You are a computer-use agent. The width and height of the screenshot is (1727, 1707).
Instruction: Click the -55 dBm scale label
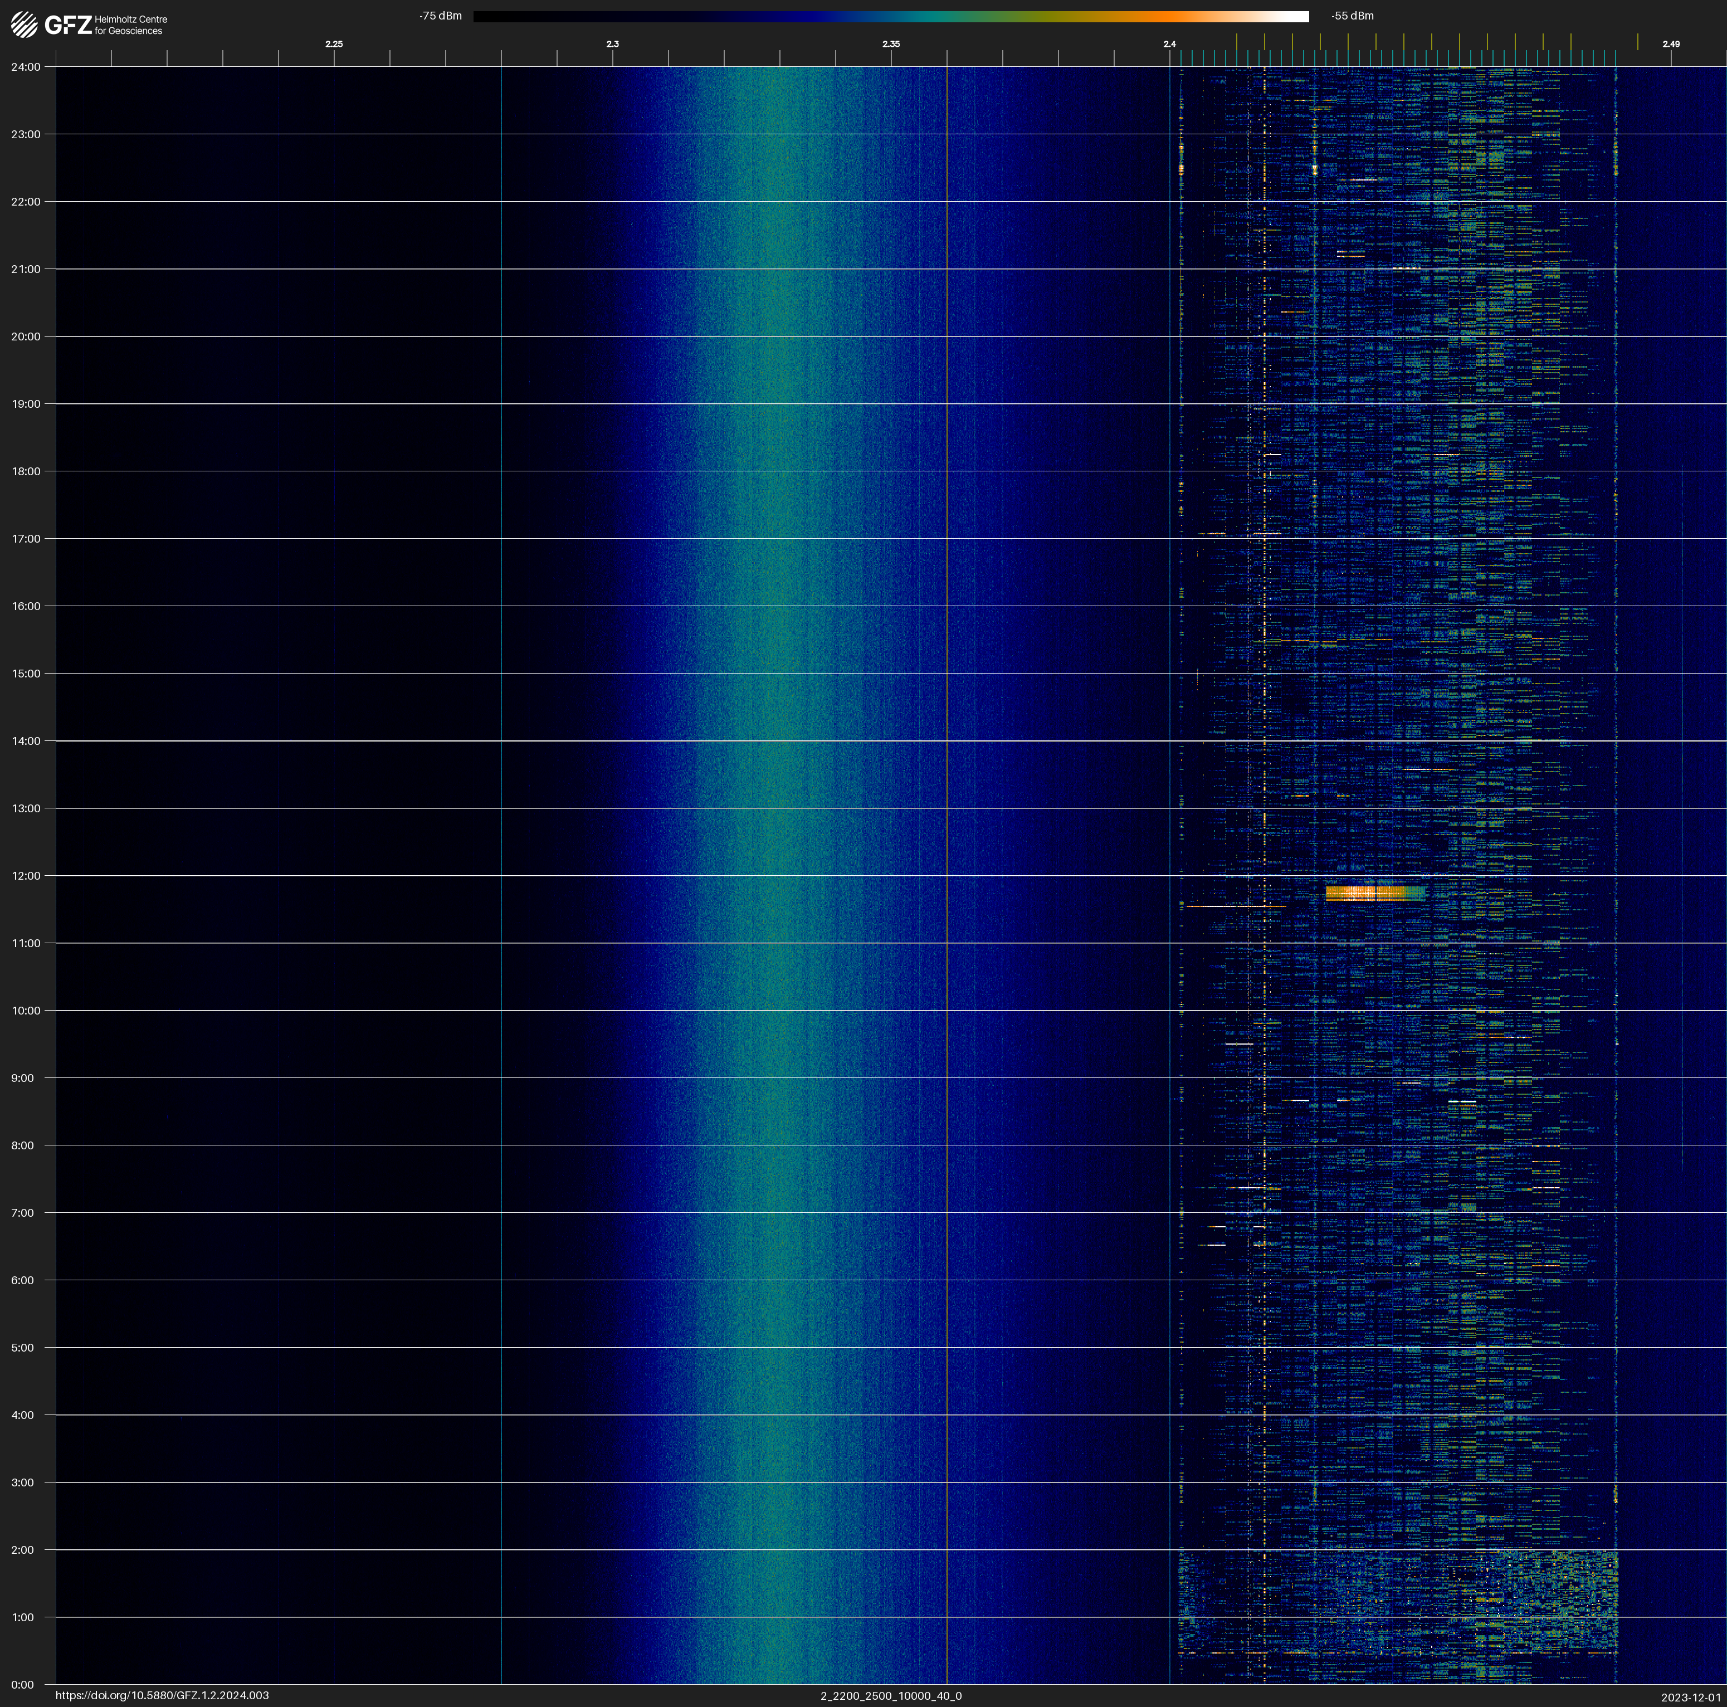pos(1353,16)
